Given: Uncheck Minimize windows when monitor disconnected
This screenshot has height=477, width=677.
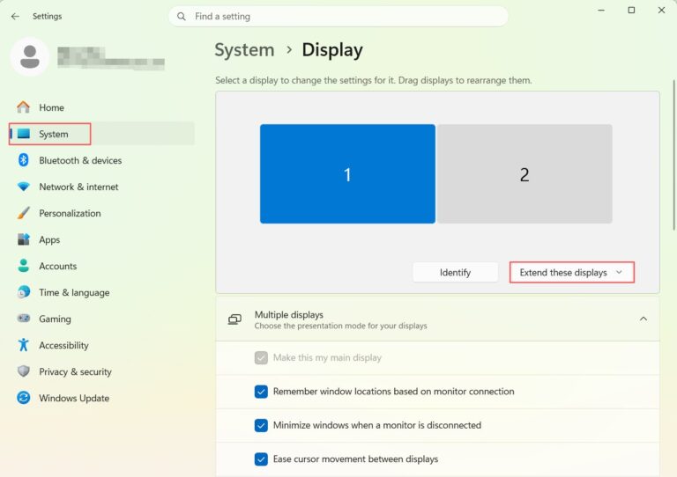Looking at the screenshot, I should (261, 425).
